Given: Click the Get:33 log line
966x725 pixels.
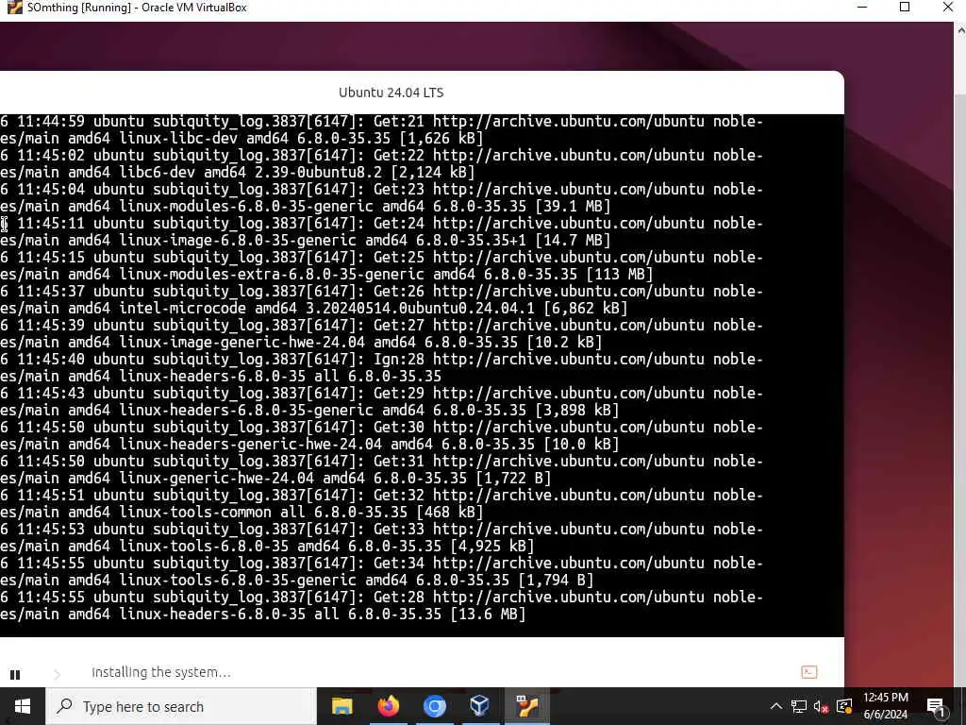Looking at the screenshot, I should tap(381, 529).
